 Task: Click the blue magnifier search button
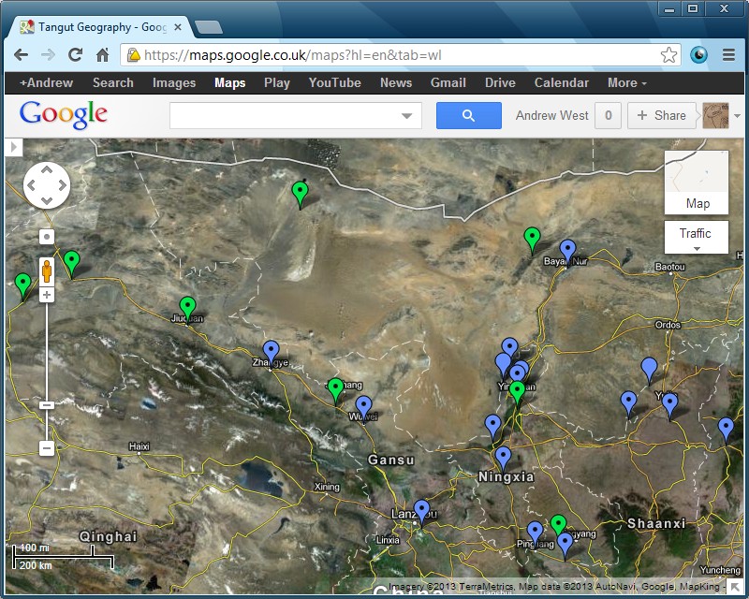pyautogui.click(x=469, y=116)
